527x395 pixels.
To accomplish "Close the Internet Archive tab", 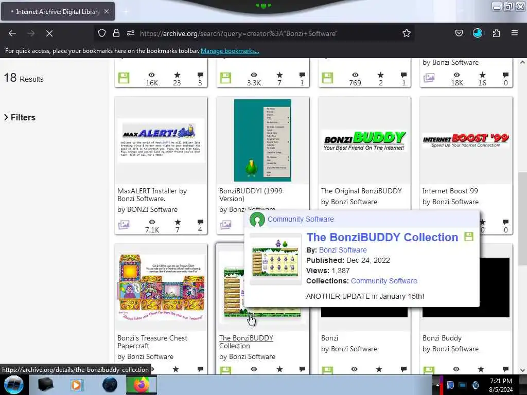I will [107, 11].
